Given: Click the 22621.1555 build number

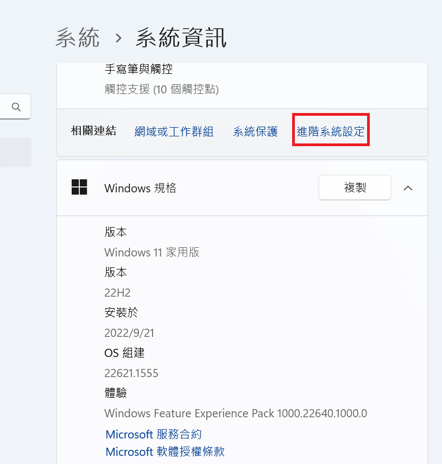Looking at the screenshot, I should tap(131, 373).
